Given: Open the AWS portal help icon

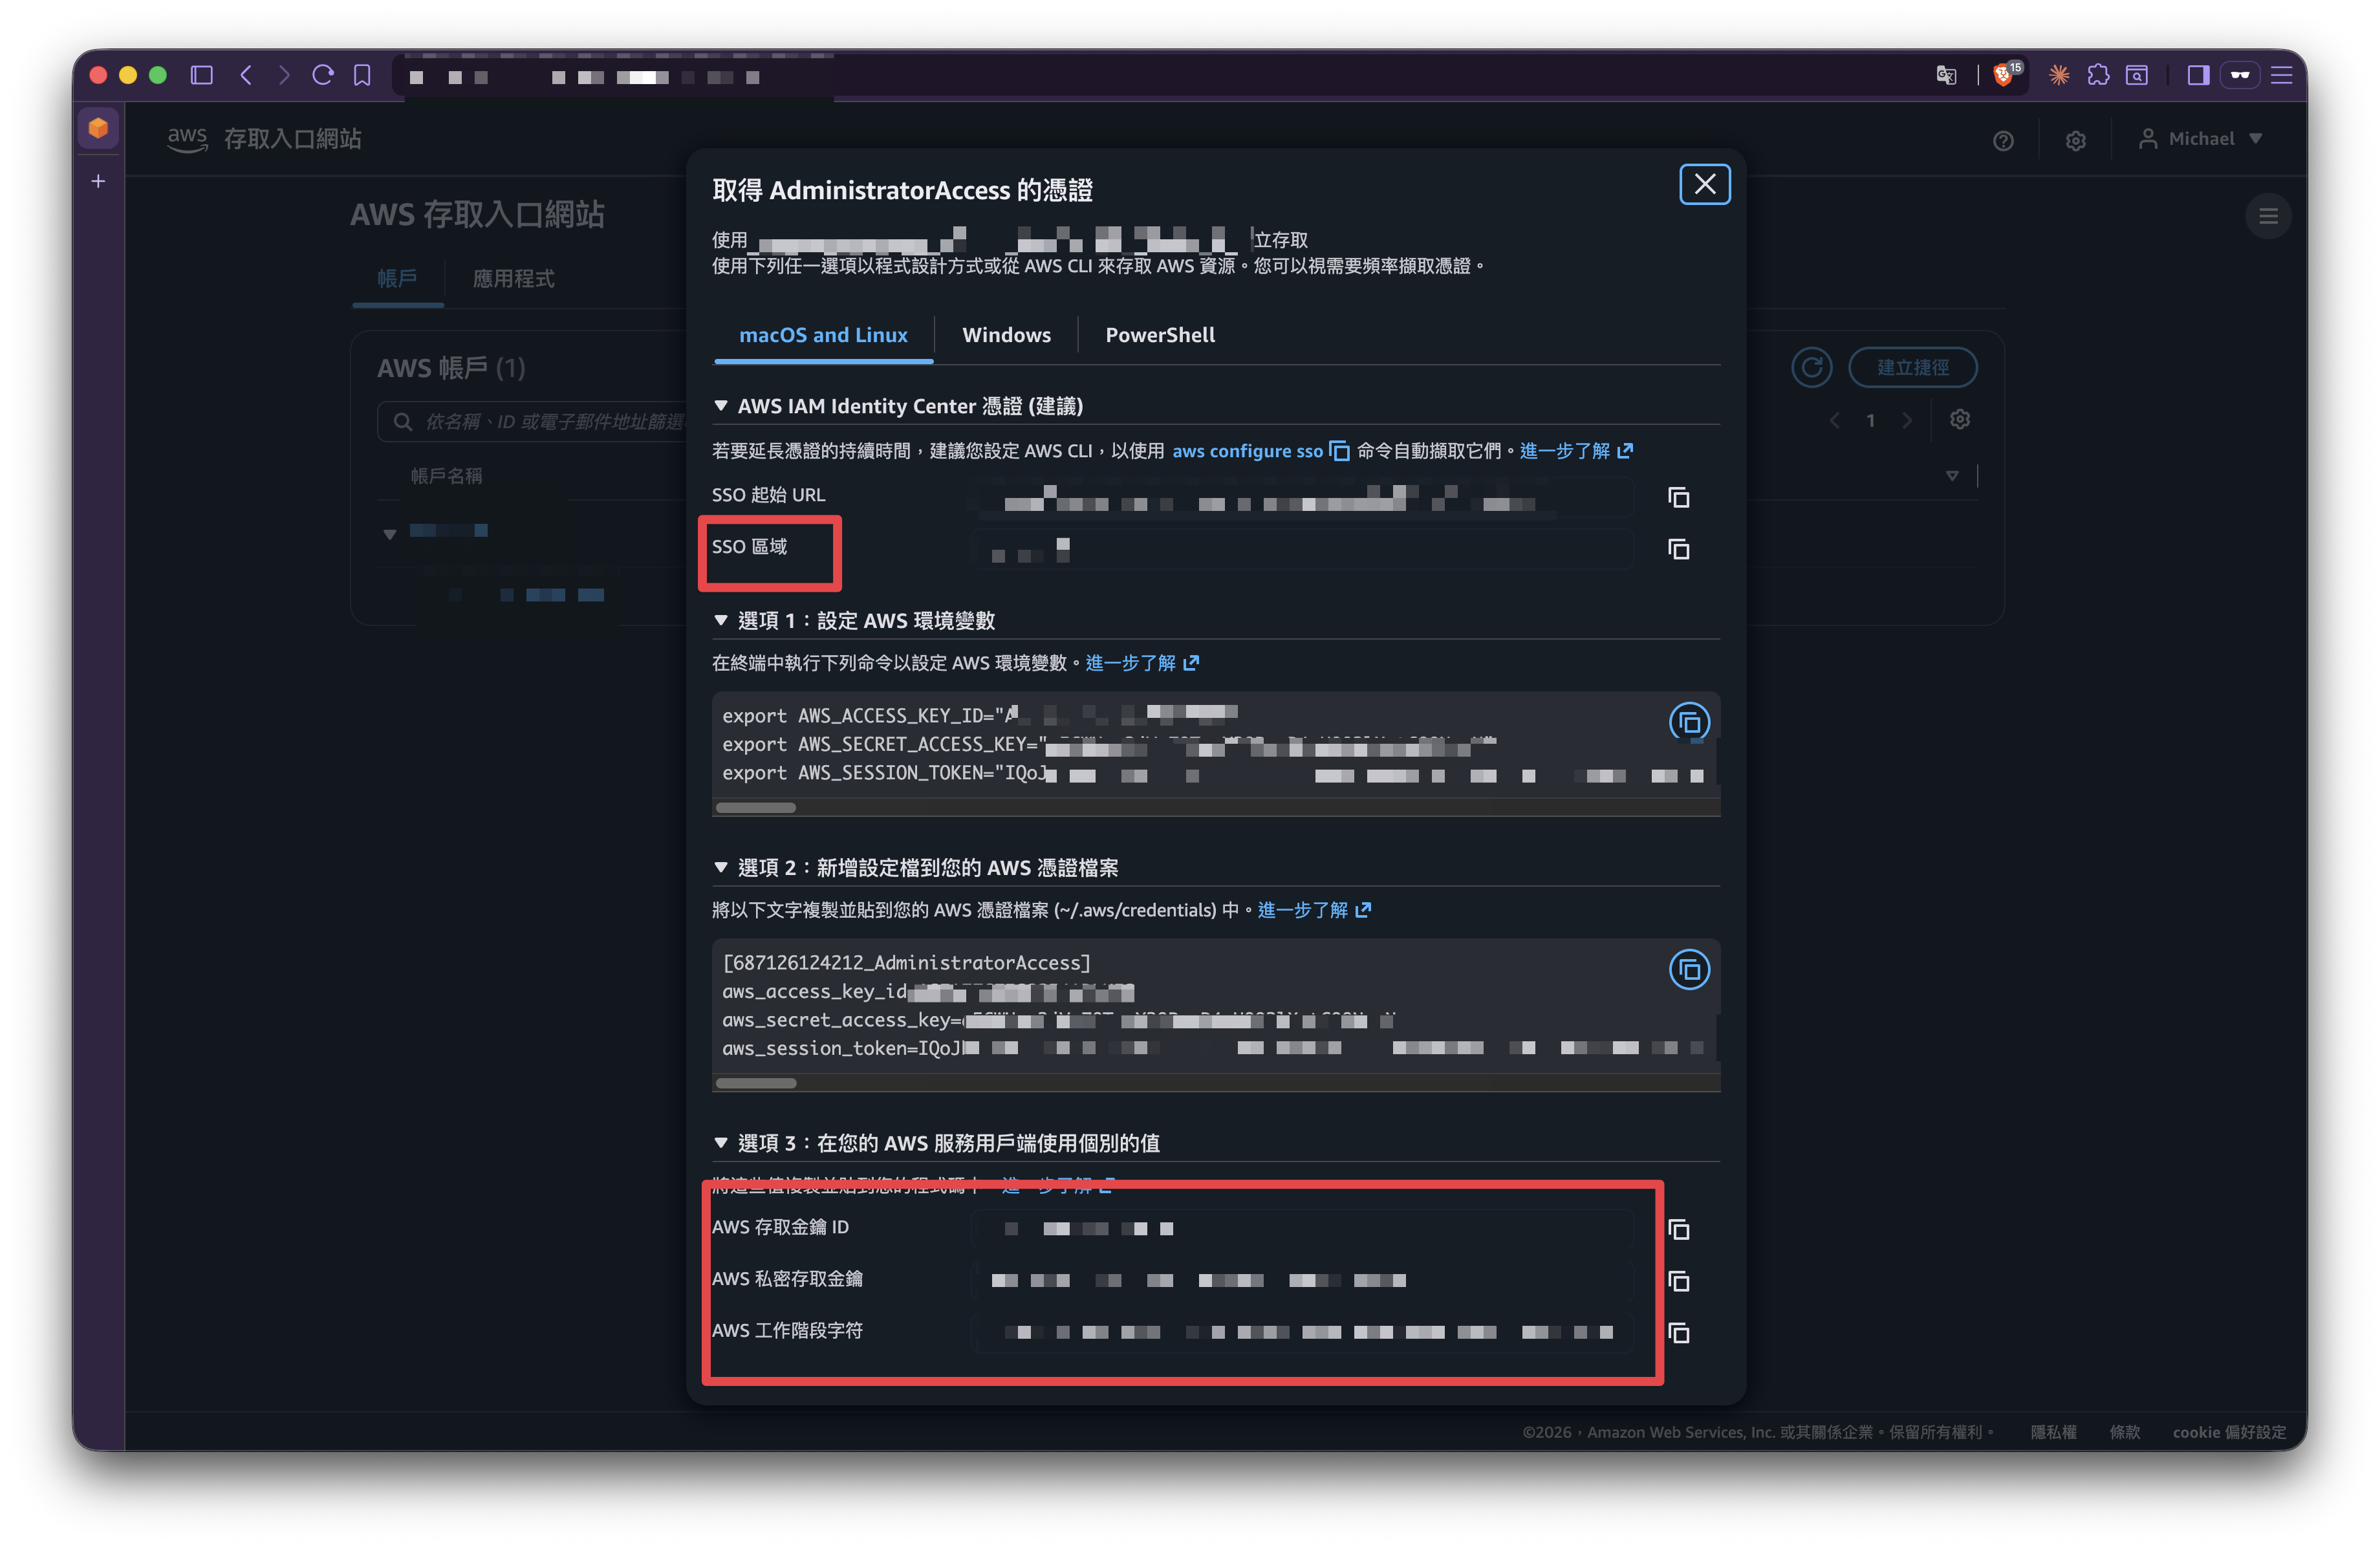Looking at the screenshot, I should (2003, 140).
